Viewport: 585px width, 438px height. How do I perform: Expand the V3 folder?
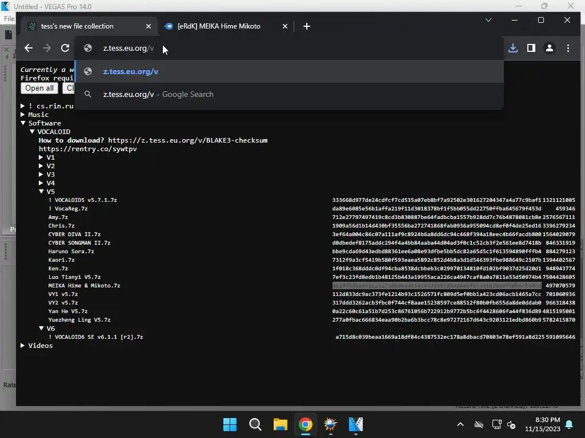coord(41,175)
